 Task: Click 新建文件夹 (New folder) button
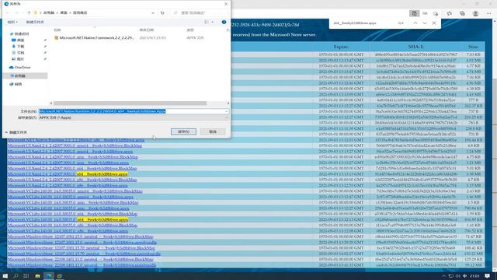[35, 22]
